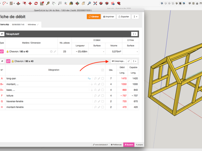The width and height of the screenshot is (202, 151).
Task: Click the Calepinage button
Action: pos(118,61)
